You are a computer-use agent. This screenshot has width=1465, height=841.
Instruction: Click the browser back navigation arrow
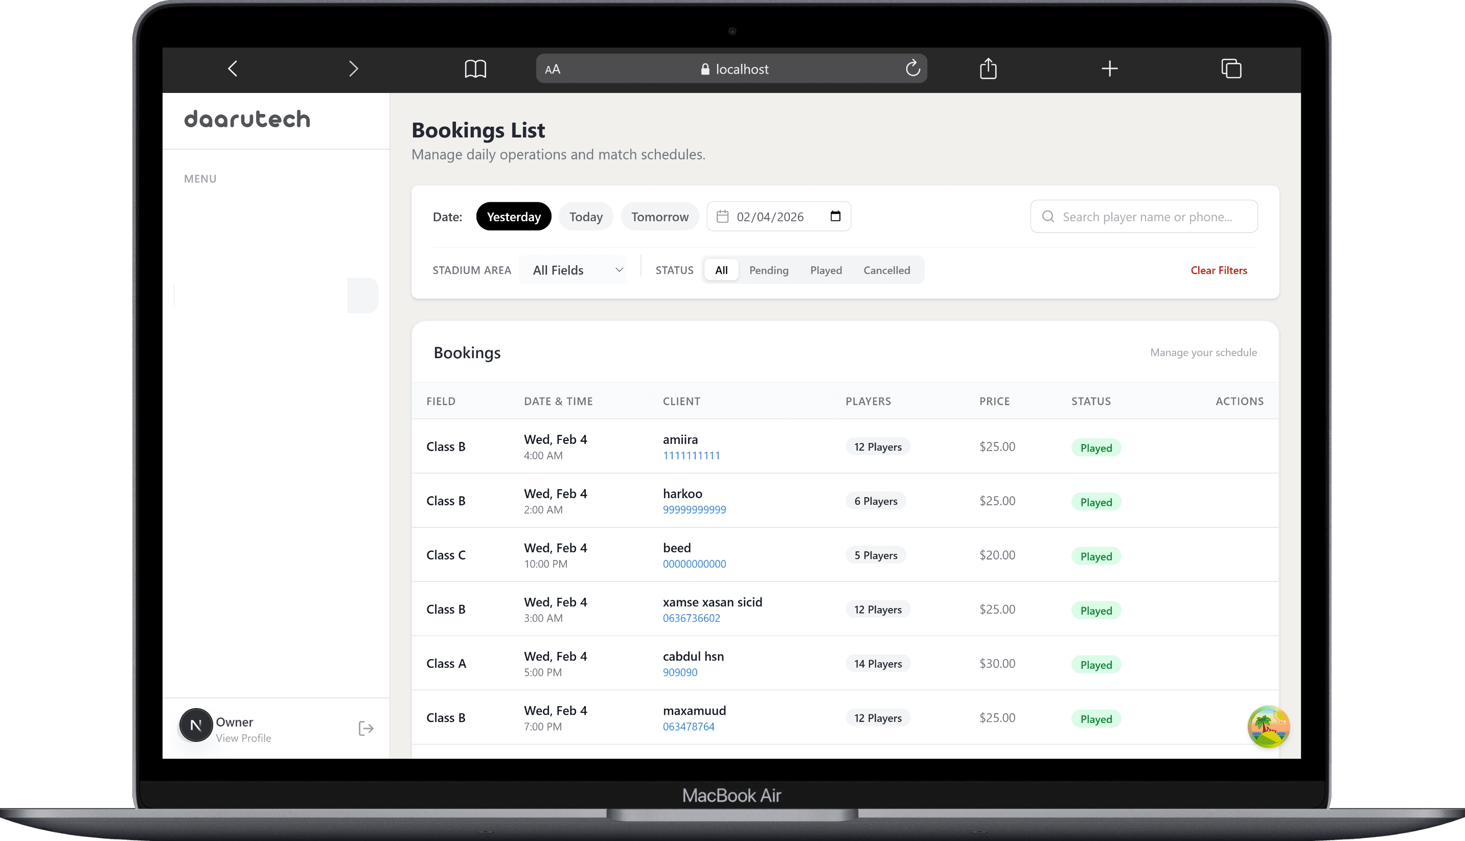233,68
